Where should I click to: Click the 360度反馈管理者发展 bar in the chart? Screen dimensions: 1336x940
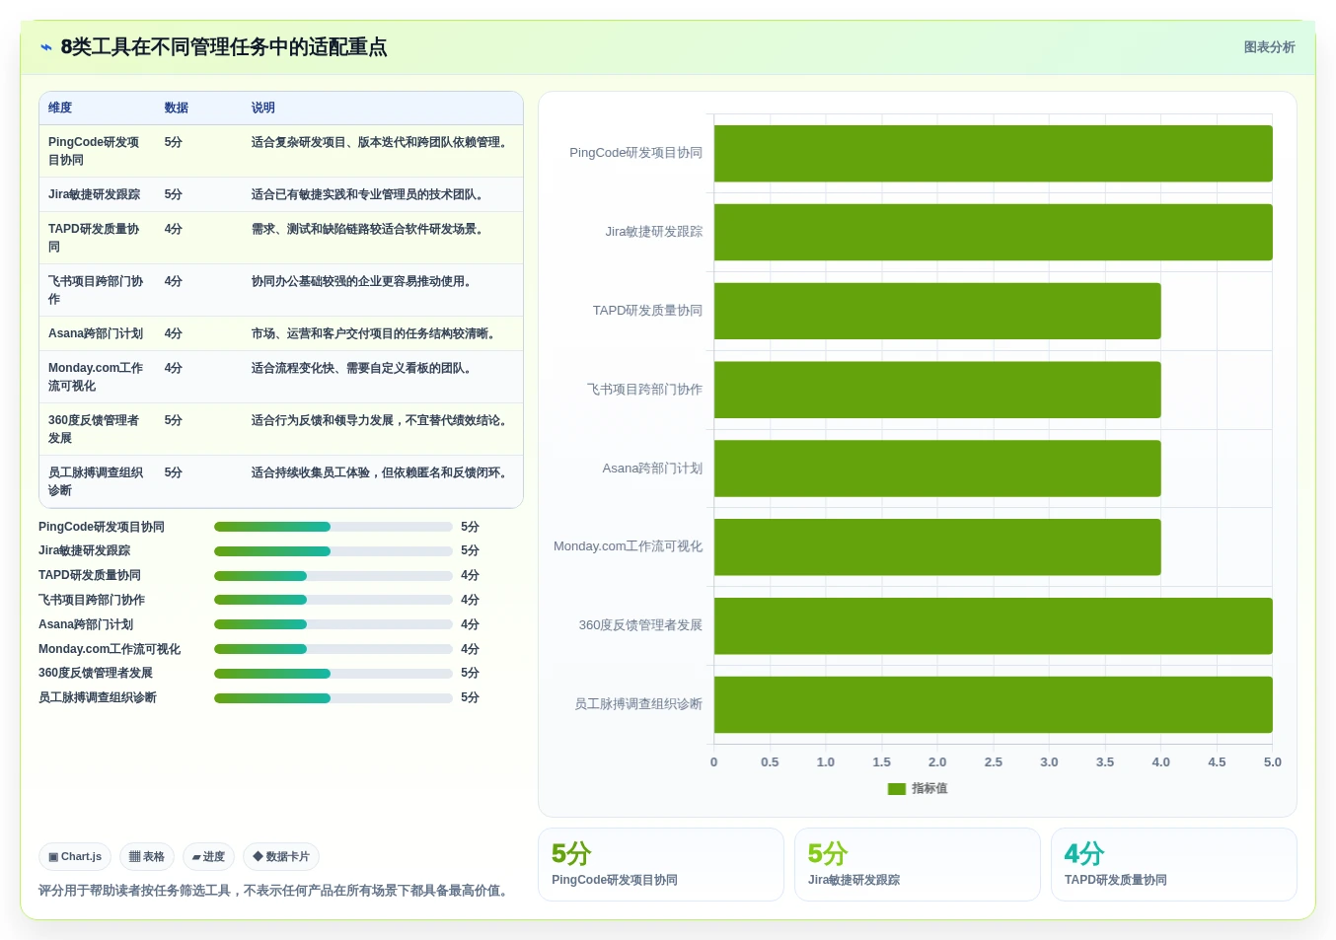pyautogui.click(x=994, y=625)
